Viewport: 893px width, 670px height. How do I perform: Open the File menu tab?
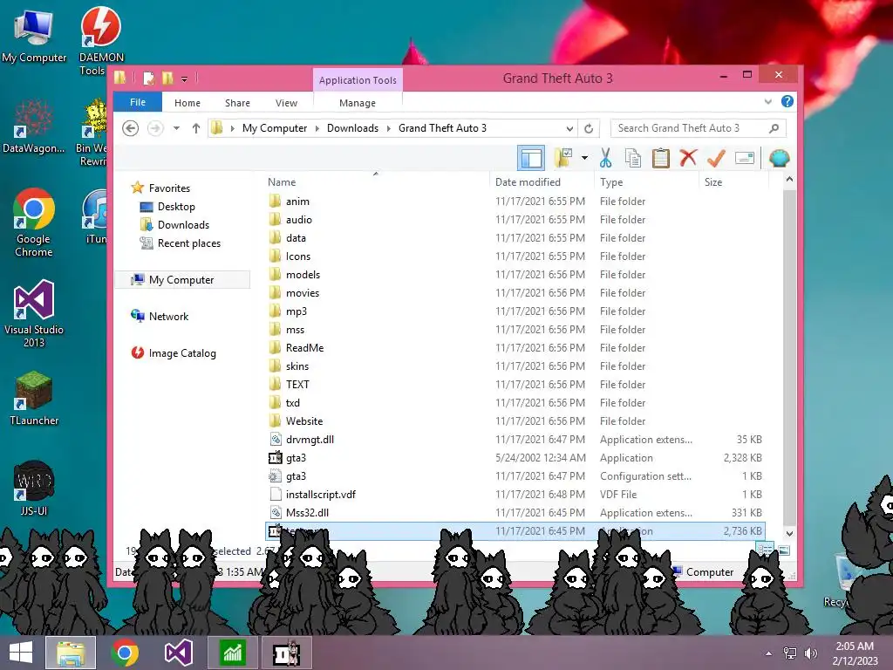138,102
